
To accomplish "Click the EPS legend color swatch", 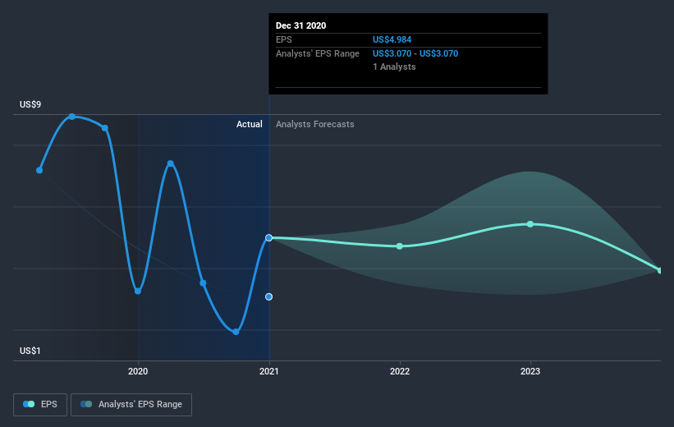I will pos(29,404).
